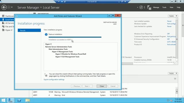184x103 pixels.
Task: Open the navigation history dropdown arrow
Action: pyautogui.click(x=12, y=7)
